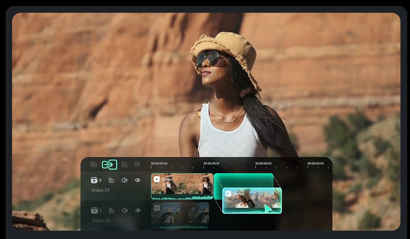
Task: Click the clip count 4 on Video 01
Action: (x=100, y=180)
